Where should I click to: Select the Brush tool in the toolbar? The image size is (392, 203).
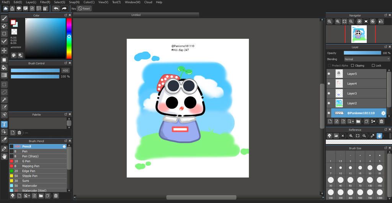click(4, 18)
